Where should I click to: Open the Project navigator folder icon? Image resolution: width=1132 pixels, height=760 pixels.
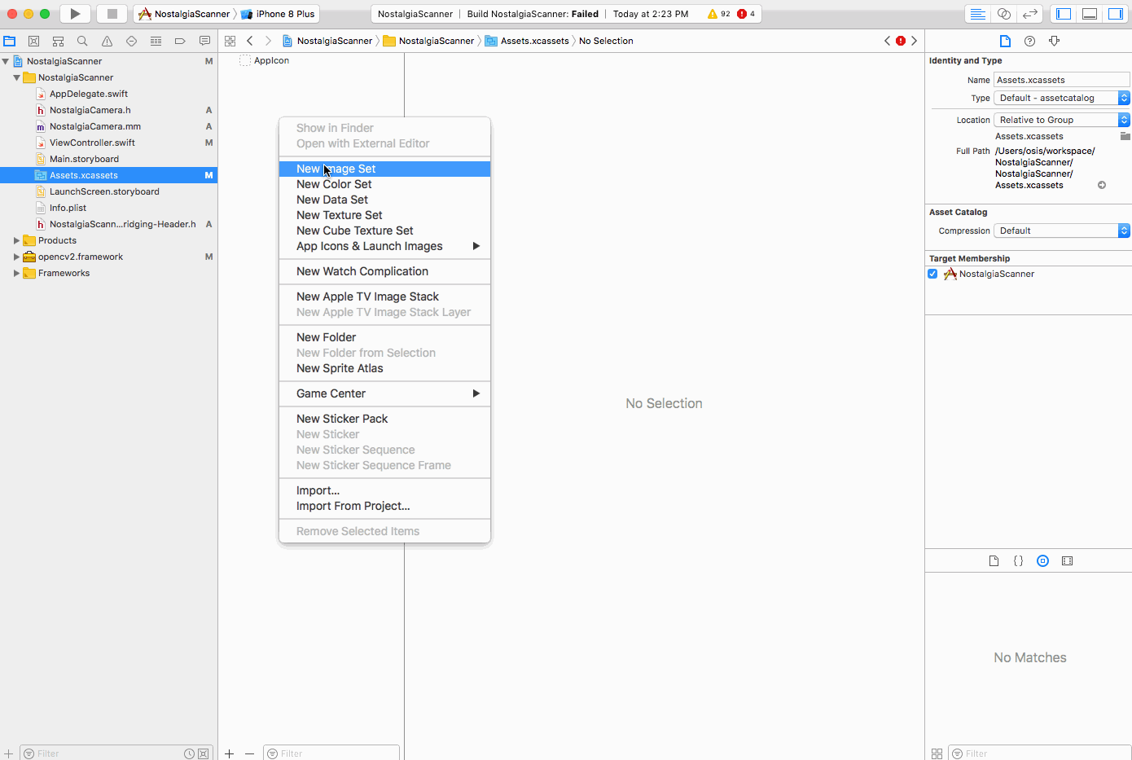[x=10, y=41]
